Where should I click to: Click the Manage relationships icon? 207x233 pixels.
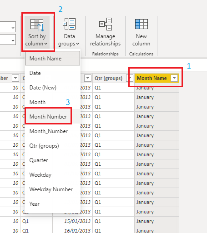(106, 24)
